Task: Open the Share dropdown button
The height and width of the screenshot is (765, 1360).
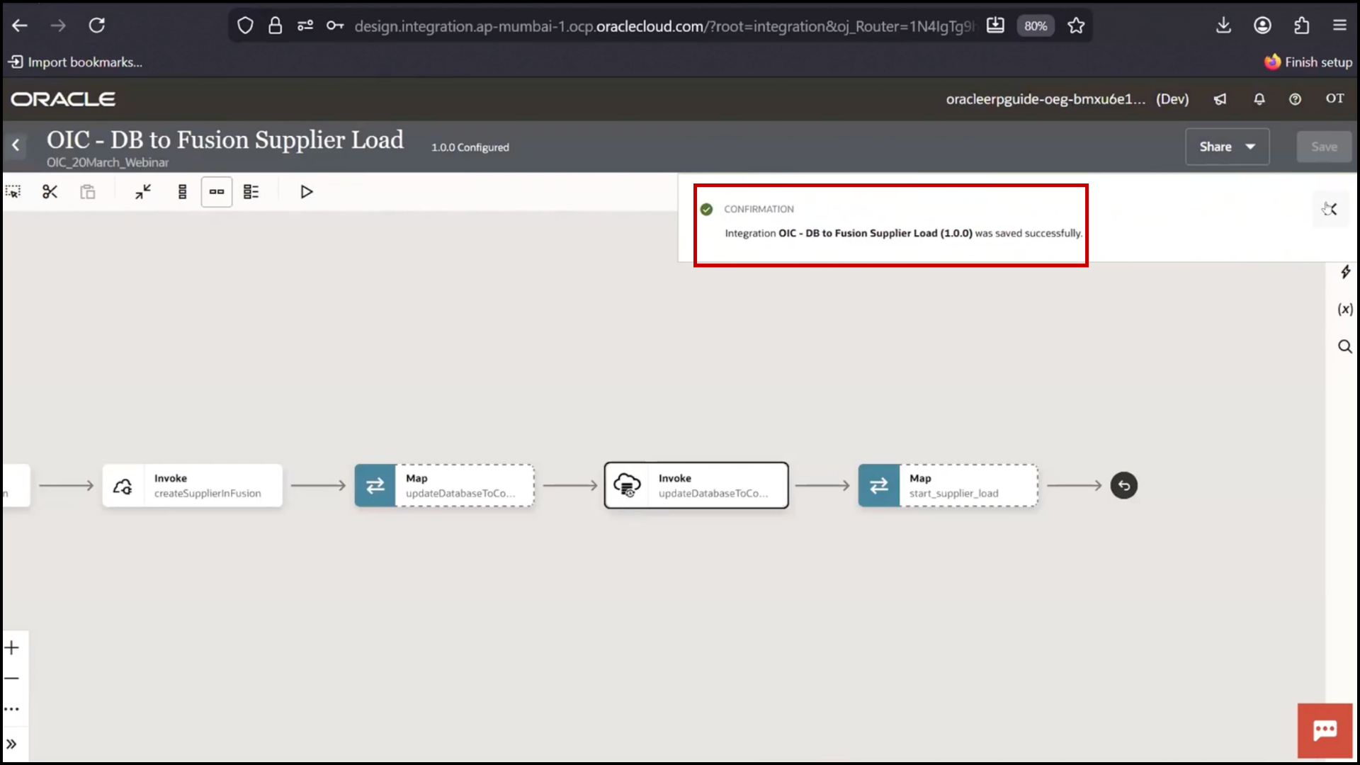Action: 1227,147
